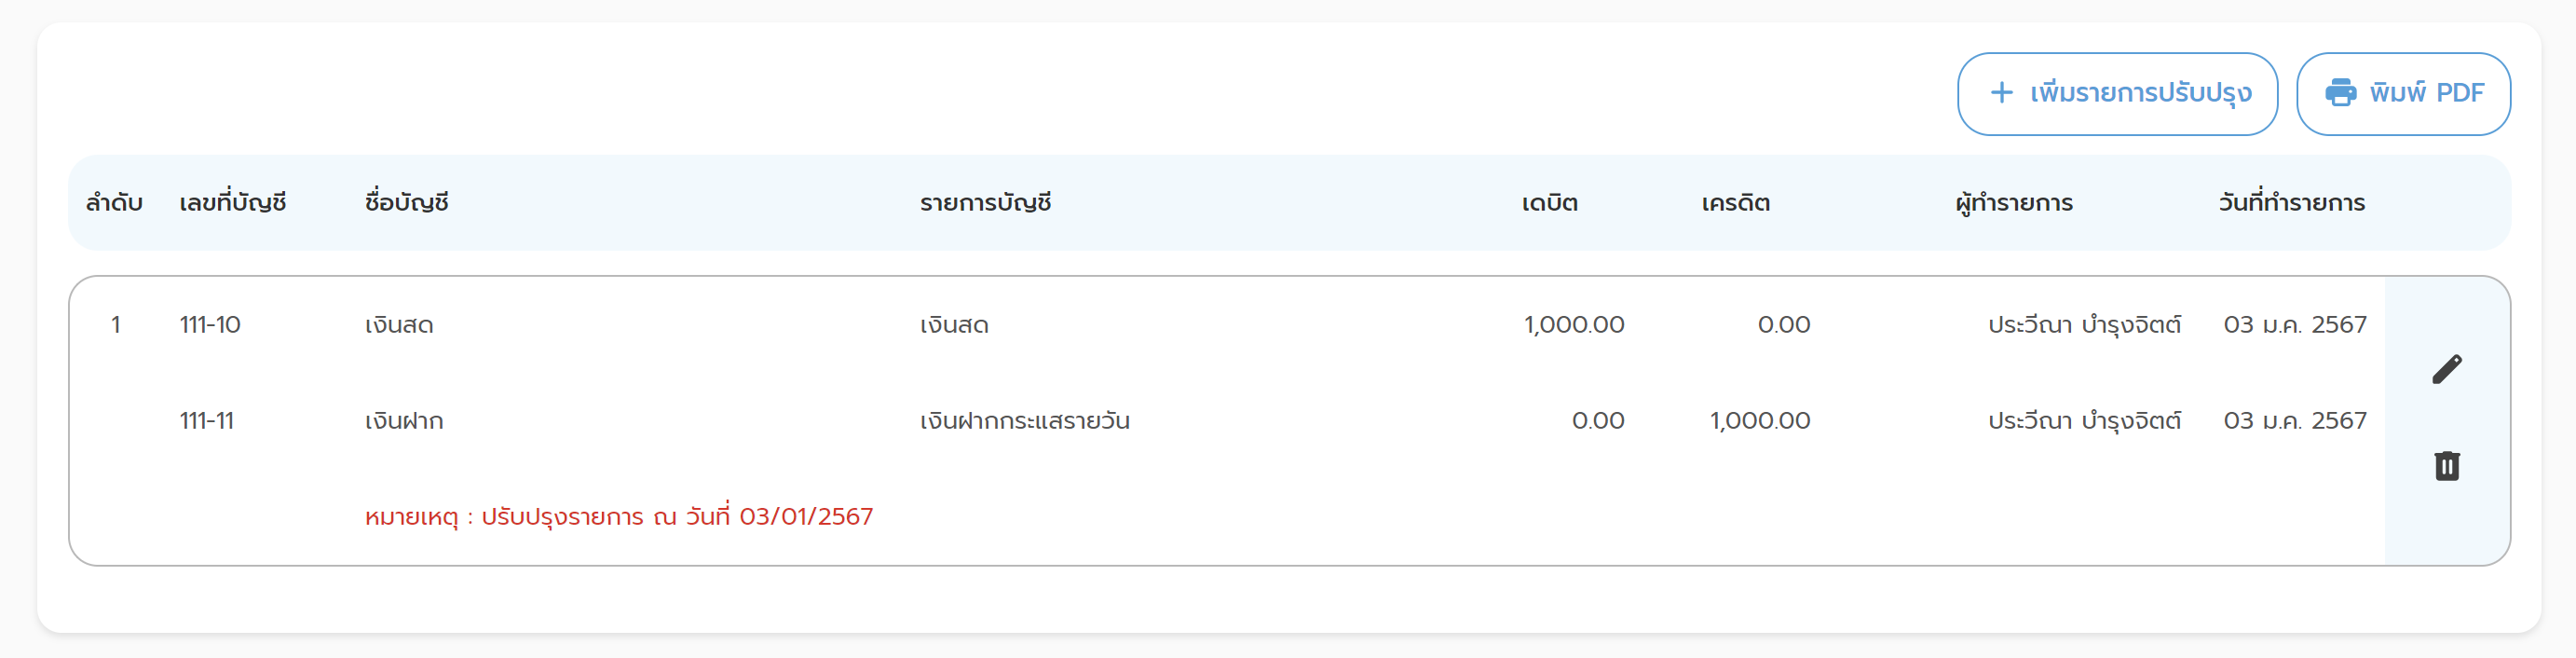The height and width of the screenshot is (658, 2576).
Task: Click the เครดิต column header
Action: [x=1735, y=203]
